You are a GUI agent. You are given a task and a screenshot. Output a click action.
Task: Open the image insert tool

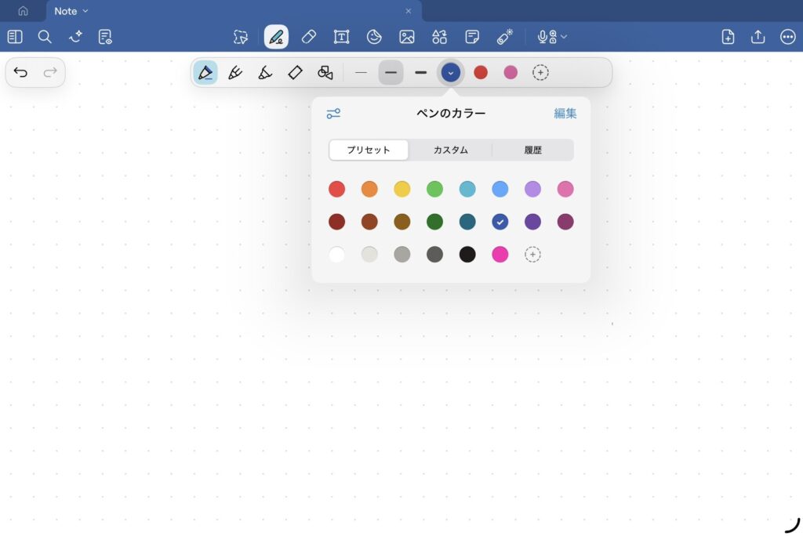(x=406, y=37)
